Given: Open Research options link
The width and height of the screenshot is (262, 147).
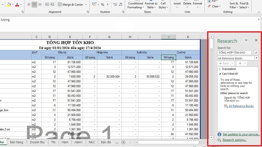Looking at the screenshot, I should click(234, 140).
